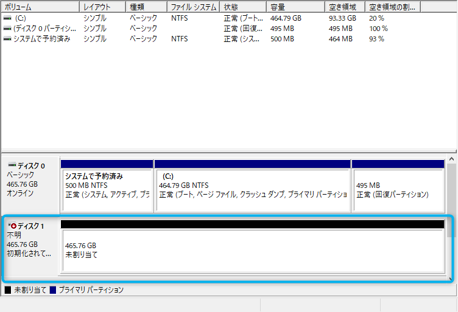Sort by 容量 column header

(x=296, y=7)
